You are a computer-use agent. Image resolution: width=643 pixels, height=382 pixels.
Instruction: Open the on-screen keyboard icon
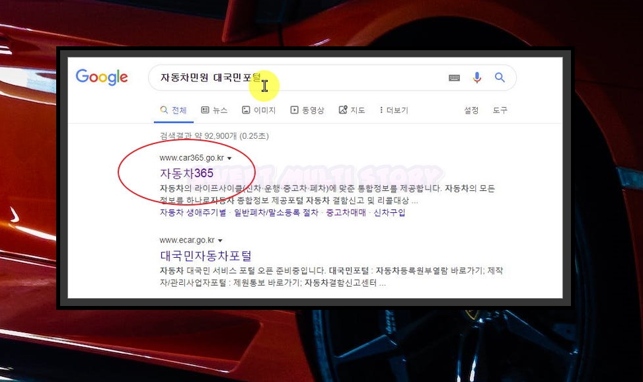click(454, 77)
